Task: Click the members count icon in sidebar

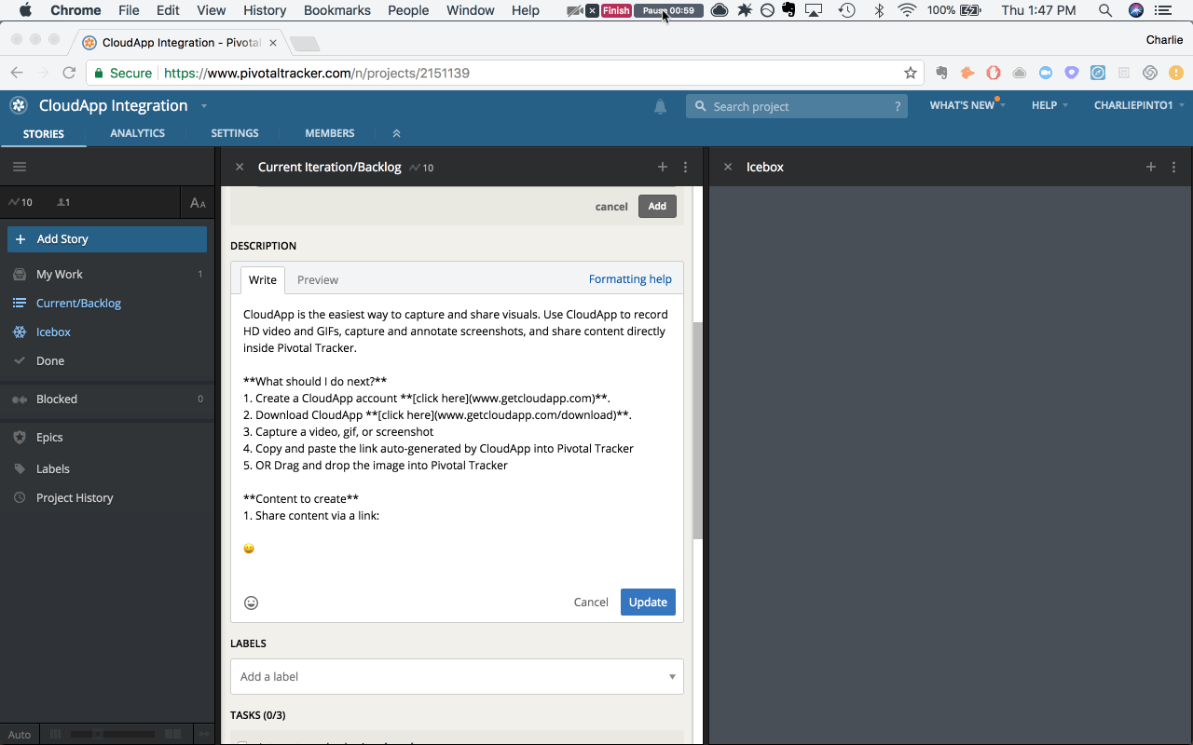Action: pyautogui.click(x=63, y=202)
